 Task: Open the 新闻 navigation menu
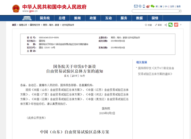tap(77, 18)
